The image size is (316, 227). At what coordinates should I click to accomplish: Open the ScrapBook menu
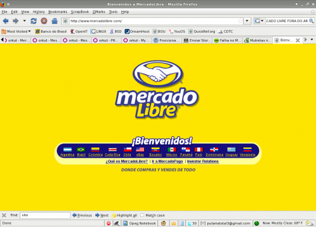(80, 12)
